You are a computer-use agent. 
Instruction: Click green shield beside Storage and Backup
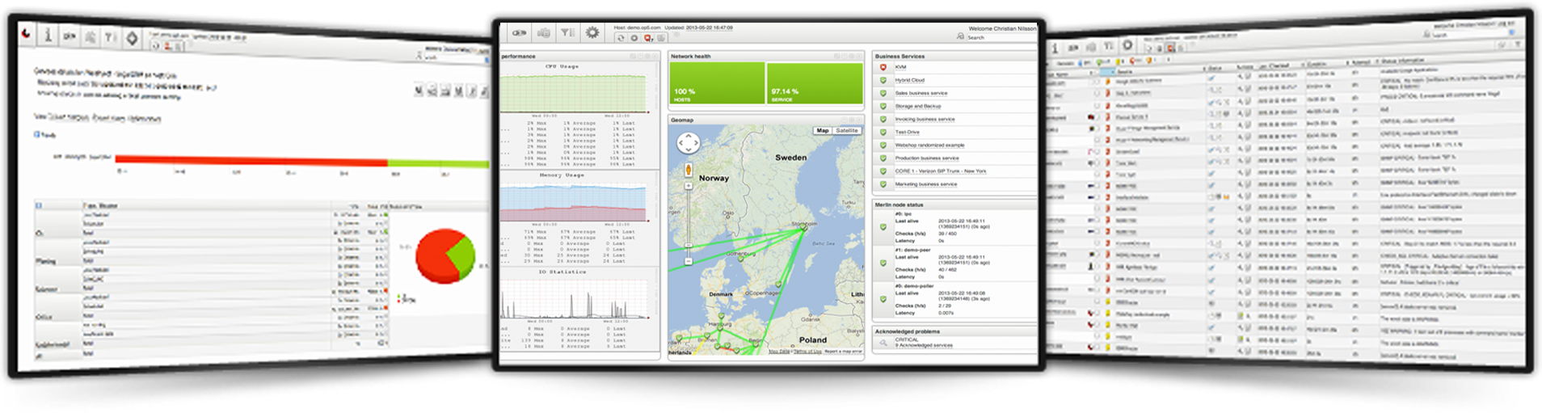point(883,106)
